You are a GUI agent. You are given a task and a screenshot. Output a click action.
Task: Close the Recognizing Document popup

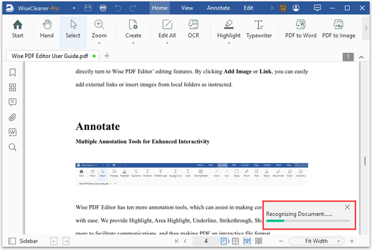pos(347,207)
